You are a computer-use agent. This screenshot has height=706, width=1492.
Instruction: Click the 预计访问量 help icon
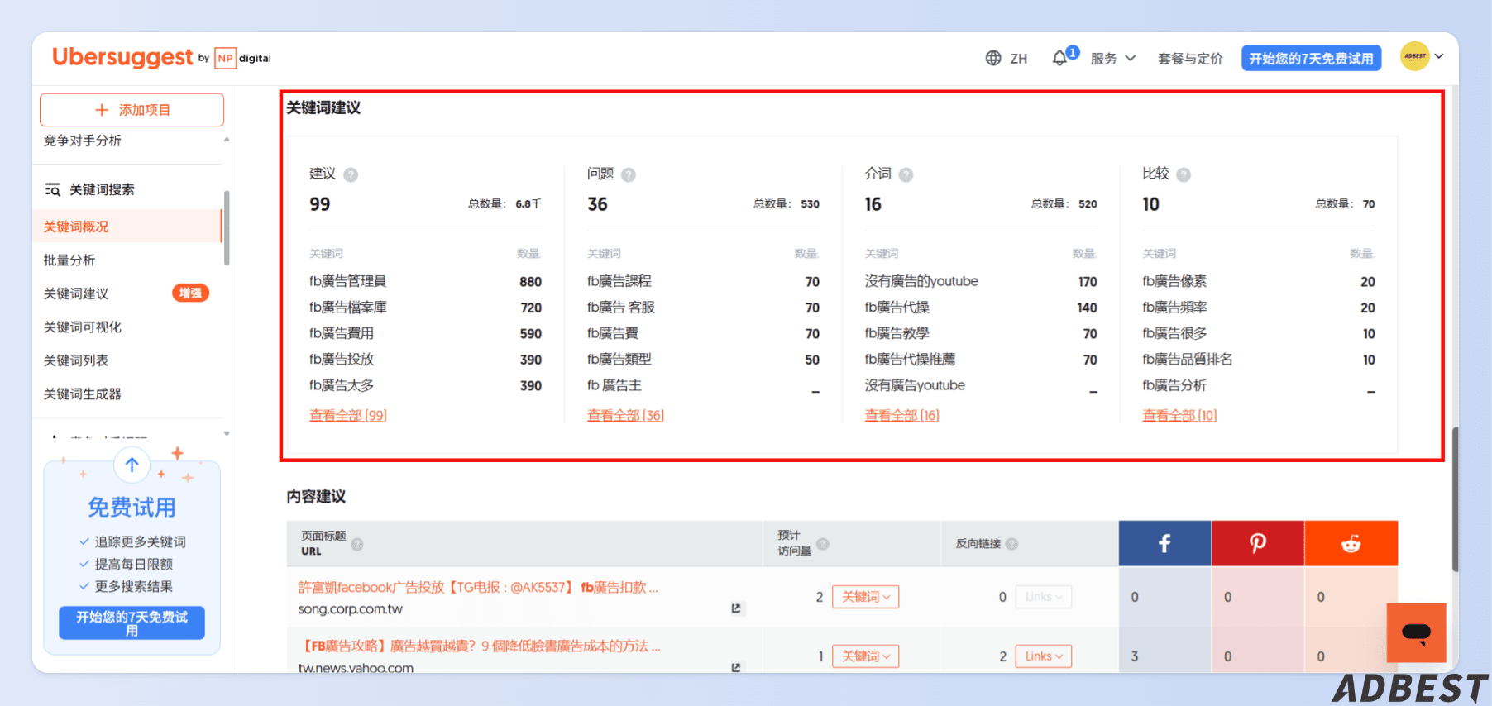coord(823,544)
